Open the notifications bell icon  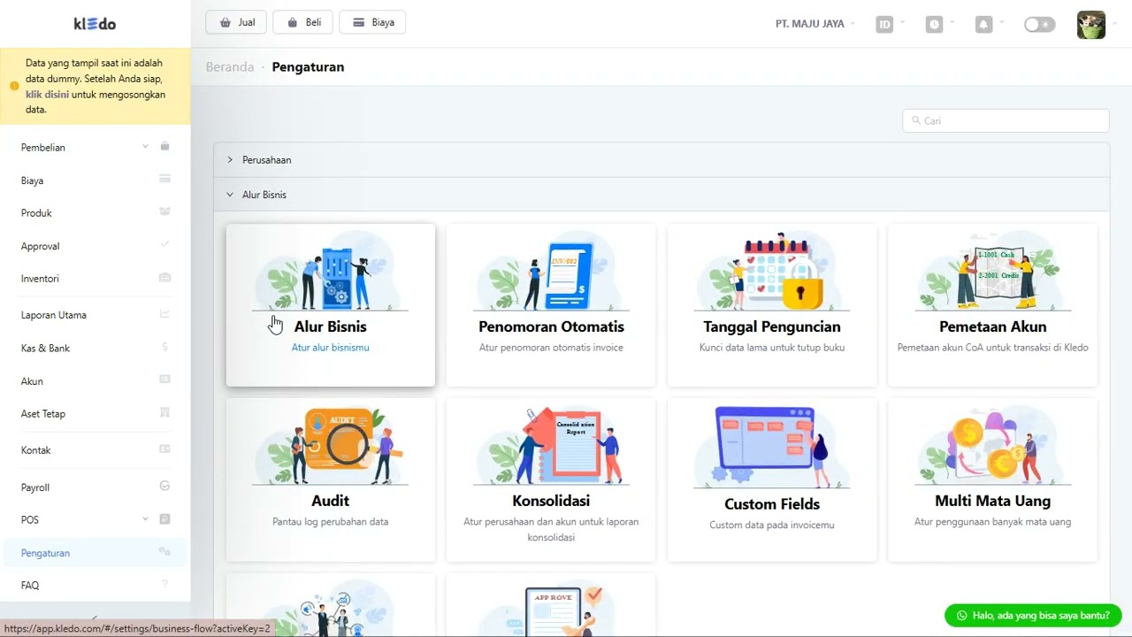[x=983, y=25]
